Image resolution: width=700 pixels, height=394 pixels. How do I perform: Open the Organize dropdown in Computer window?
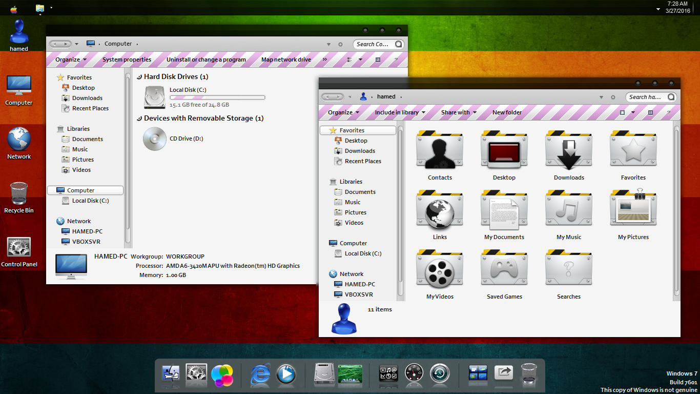tap(71, 60)
